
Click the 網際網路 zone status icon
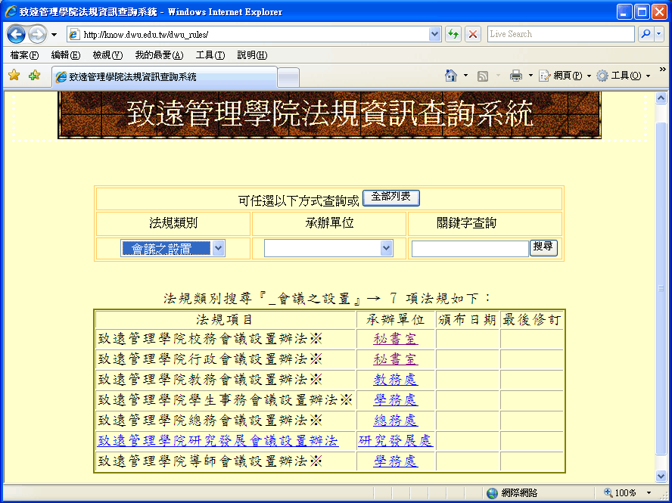[493, 493]
